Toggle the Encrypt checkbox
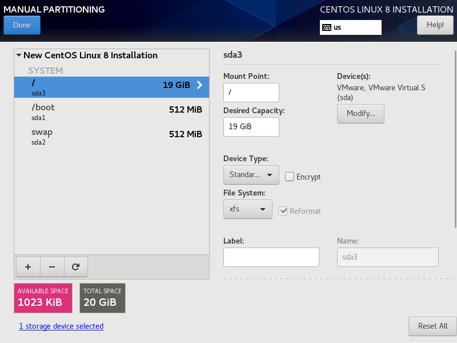Image resolution: width=457 pixels, height=343 pixels. coord(290,177)
